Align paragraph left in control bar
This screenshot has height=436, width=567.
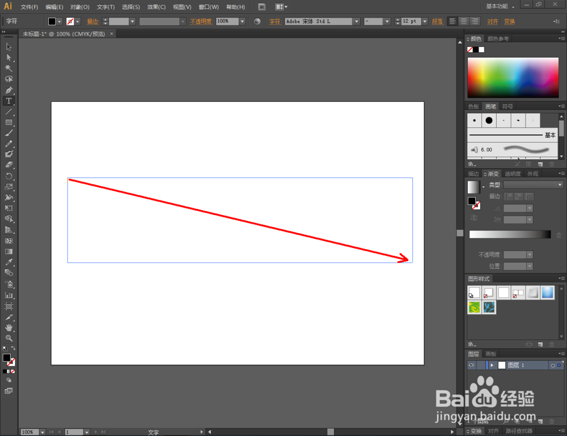pos(452,22)
